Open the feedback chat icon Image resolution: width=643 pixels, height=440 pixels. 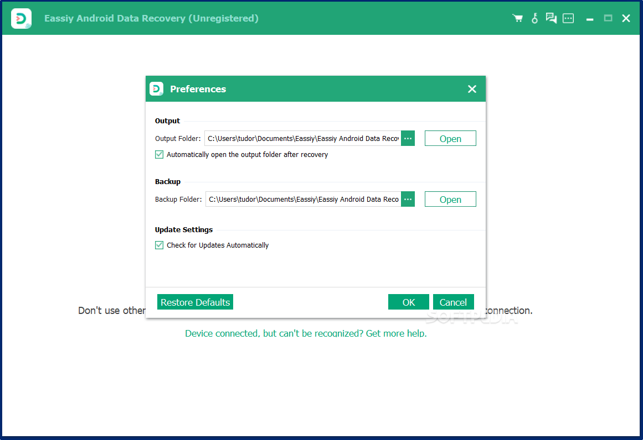(551, 18)
